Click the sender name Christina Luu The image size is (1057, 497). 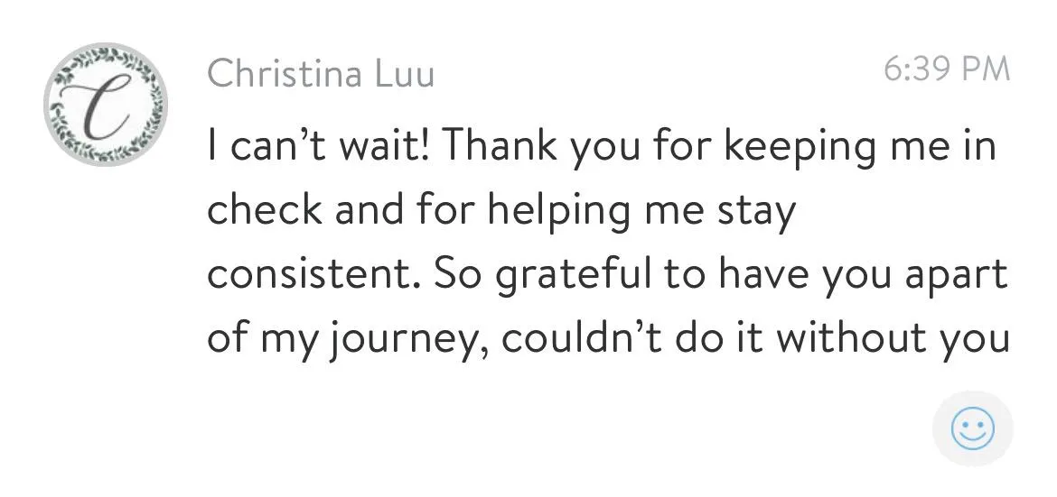coord(321,73)
